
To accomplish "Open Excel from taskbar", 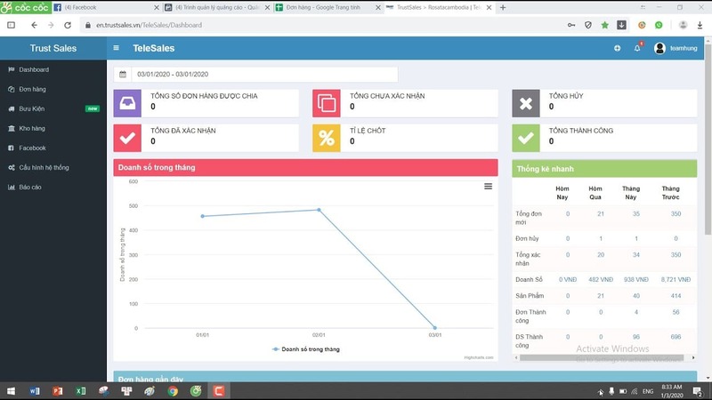I will [x=81, y=390].
